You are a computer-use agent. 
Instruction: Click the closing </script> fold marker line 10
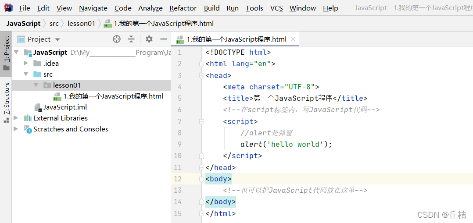(201, 156)
